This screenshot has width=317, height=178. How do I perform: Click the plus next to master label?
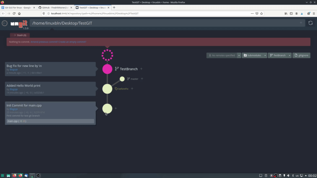(142, 79)
